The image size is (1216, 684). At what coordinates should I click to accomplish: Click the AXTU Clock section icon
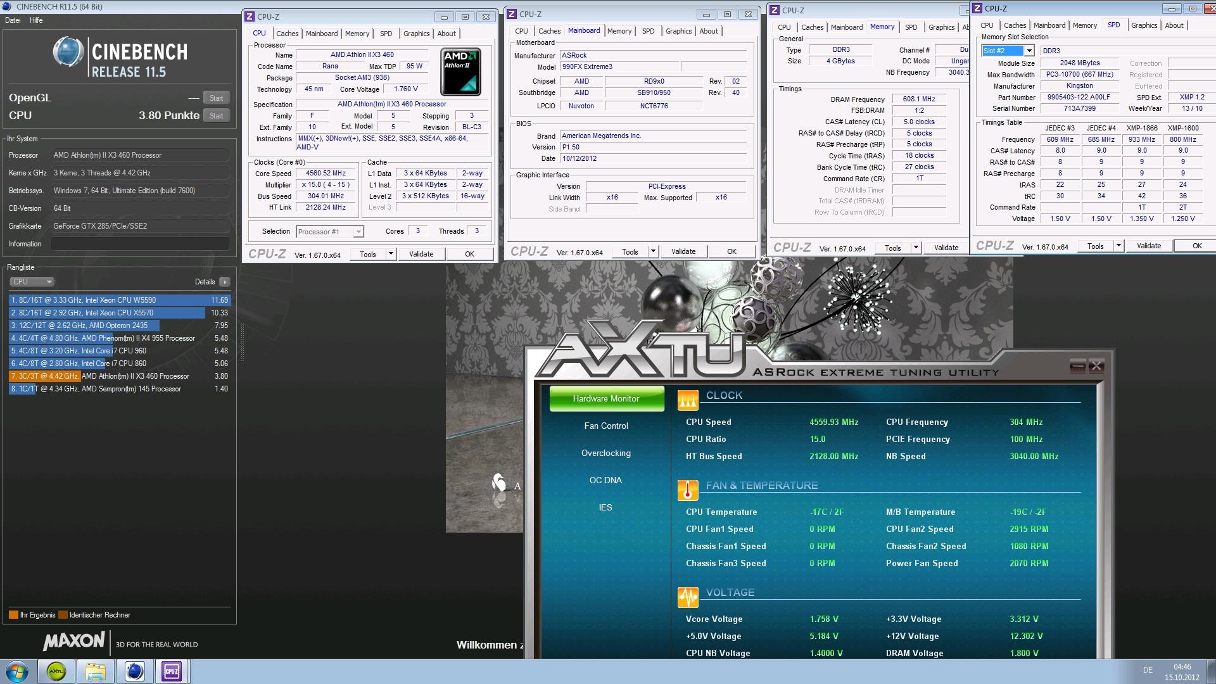click(x=688, y=400)
